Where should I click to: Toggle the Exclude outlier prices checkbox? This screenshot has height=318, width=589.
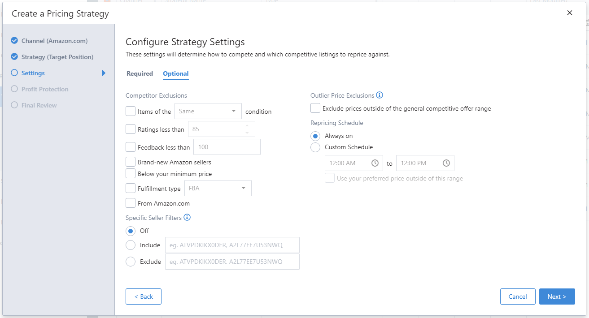(315, 108)
